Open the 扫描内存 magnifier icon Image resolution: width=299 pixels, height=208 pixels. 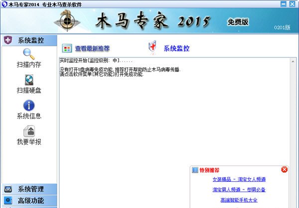(29, 54)
